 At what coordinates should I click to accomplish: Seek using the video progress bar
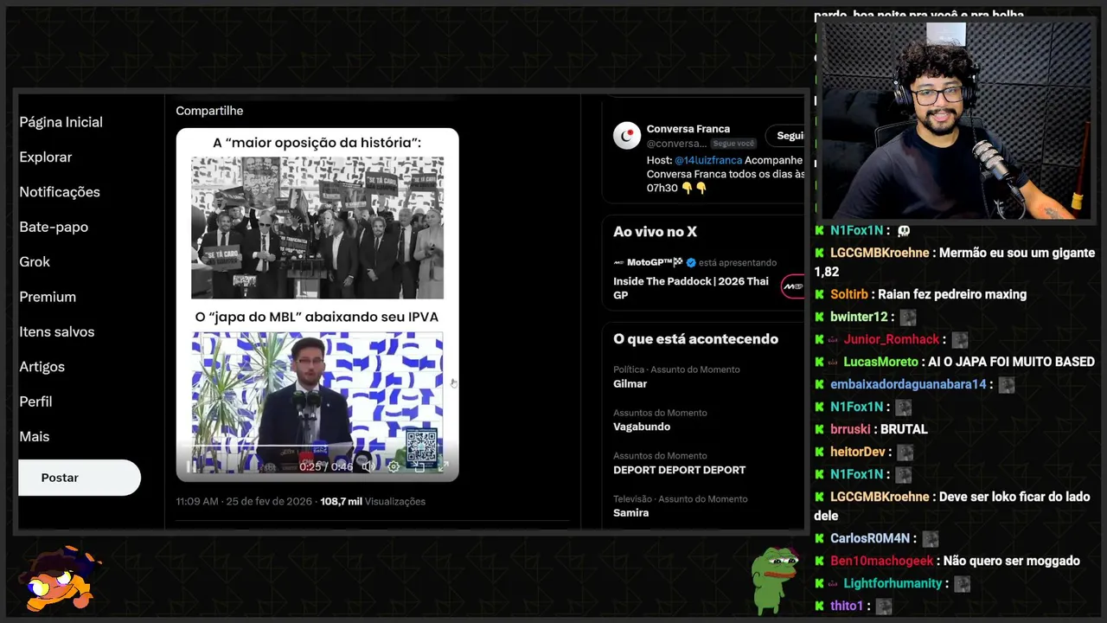pos(317,446)
